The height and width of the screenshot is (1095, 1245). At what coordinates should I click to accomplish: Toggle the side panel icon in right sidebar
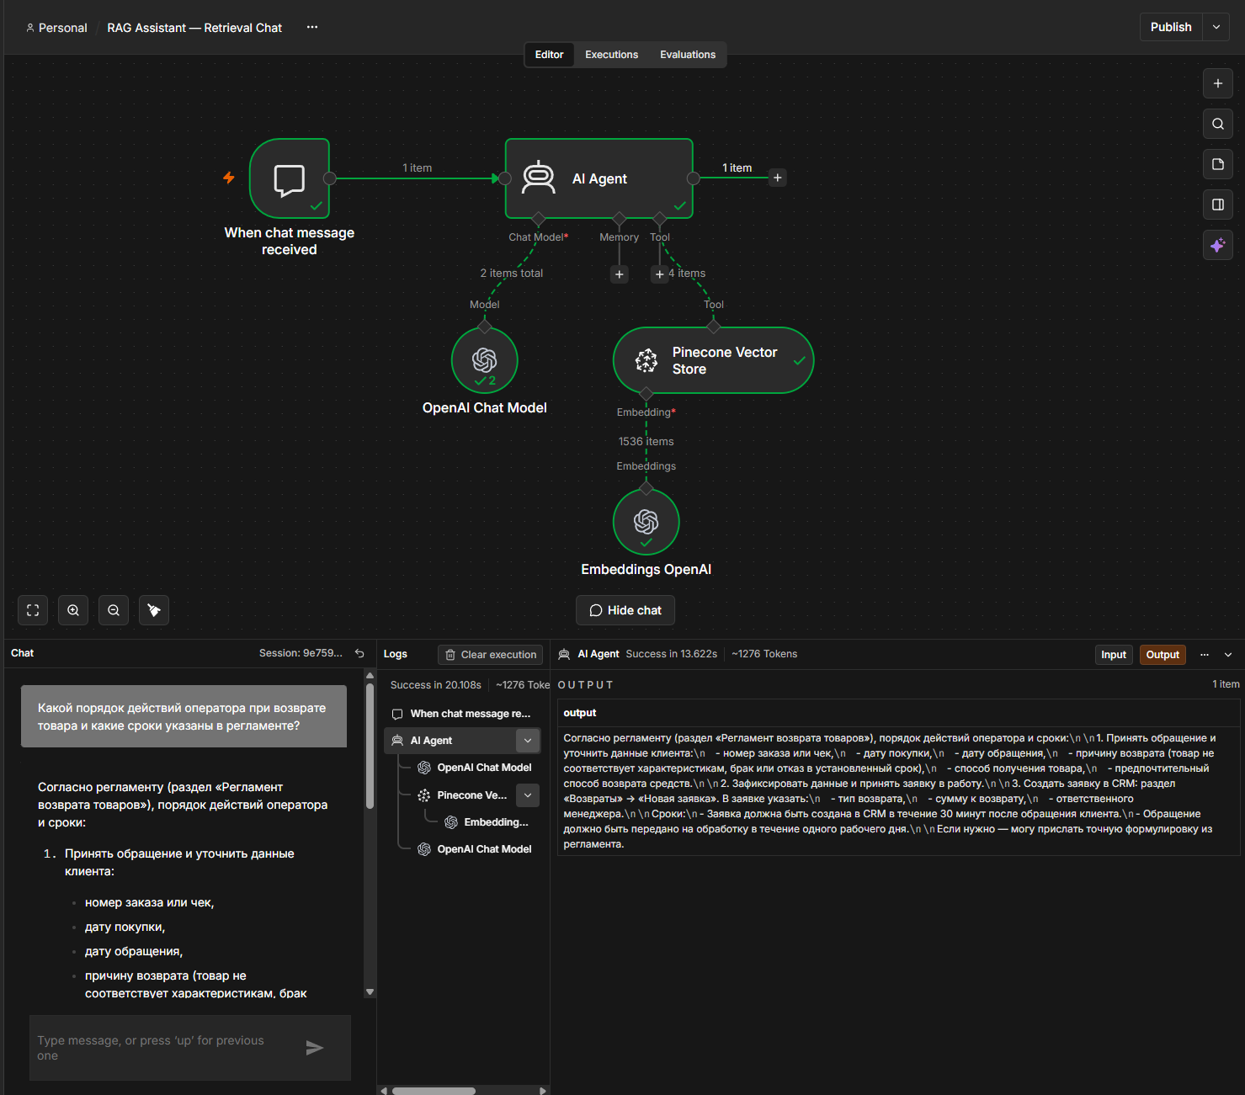point(1217,205)
